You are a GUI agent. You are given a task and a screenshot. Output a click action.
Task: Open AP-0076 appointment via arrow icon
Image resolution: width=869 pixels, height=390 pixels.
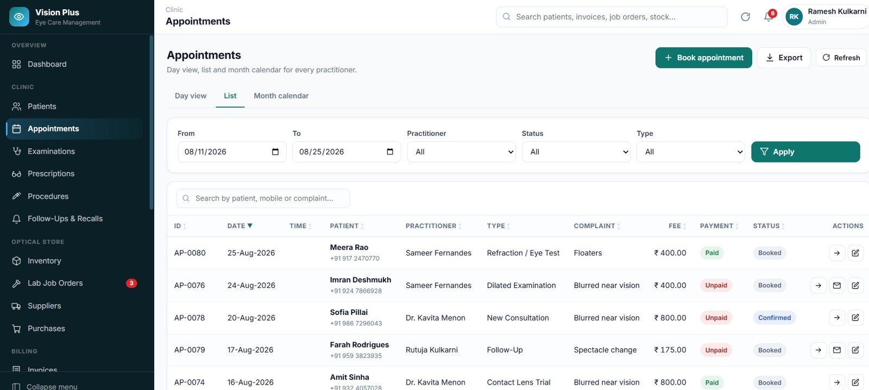coord(818,286)
